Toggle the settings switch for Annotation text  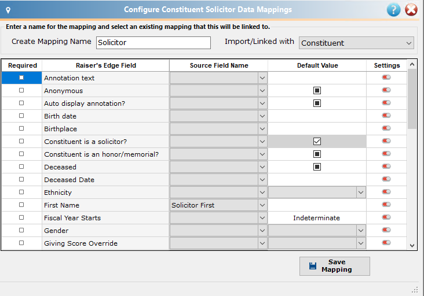pyautogui.click(x=386, y=77)
